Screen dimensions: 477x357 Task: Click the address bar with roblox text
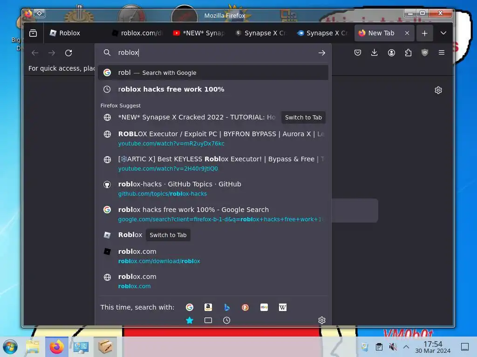click(x=213, y=53)
